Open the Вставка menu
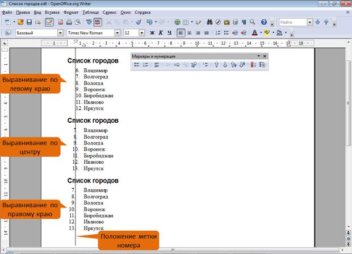 point(52,13)
